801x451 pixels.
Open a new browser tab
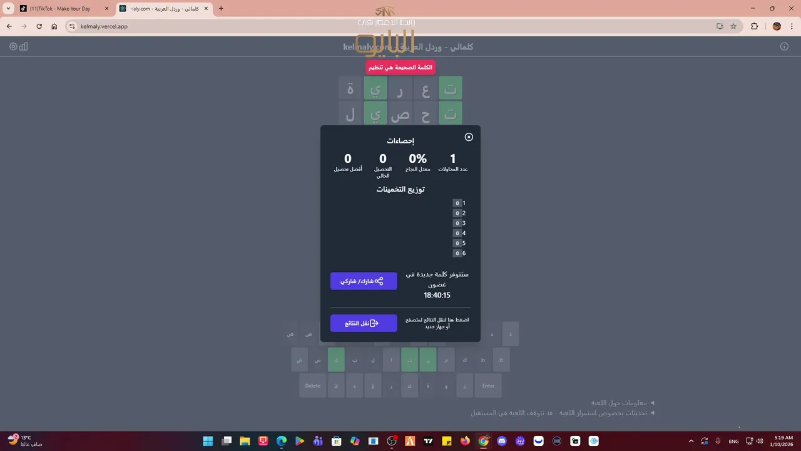tap(221, 9)
